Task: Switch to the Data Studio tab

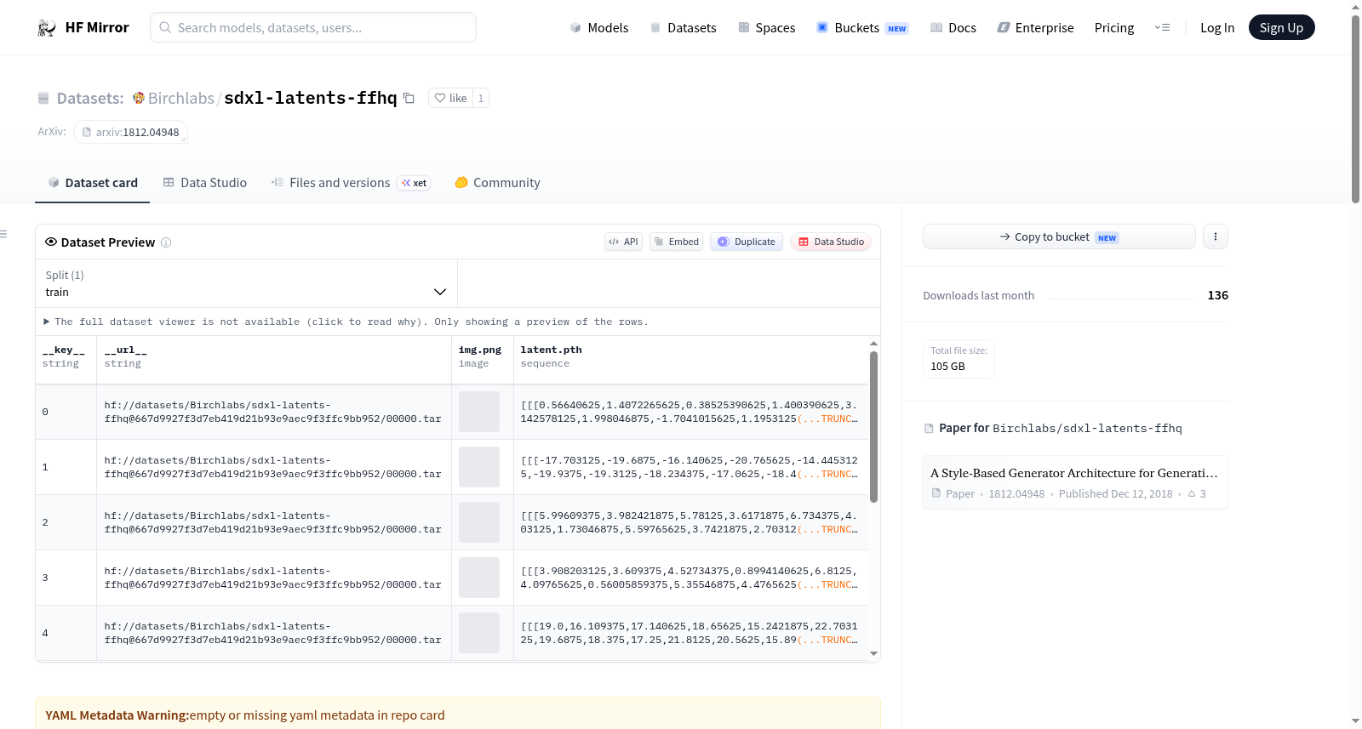Action: pos(205,183)
